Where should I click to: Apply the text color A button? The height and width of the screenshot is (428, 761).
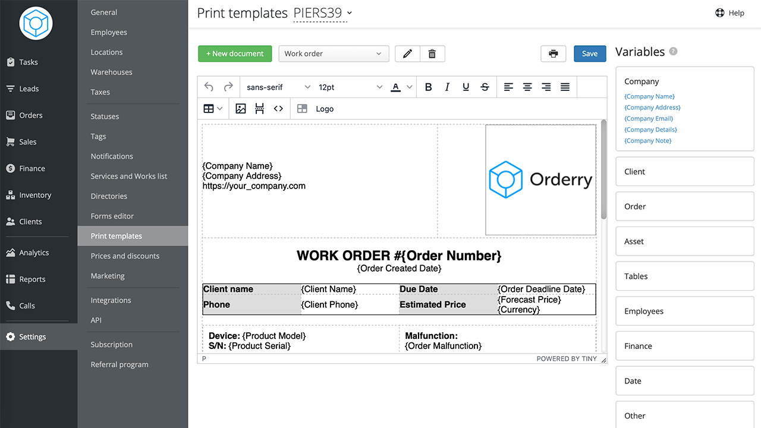(396, 87)
